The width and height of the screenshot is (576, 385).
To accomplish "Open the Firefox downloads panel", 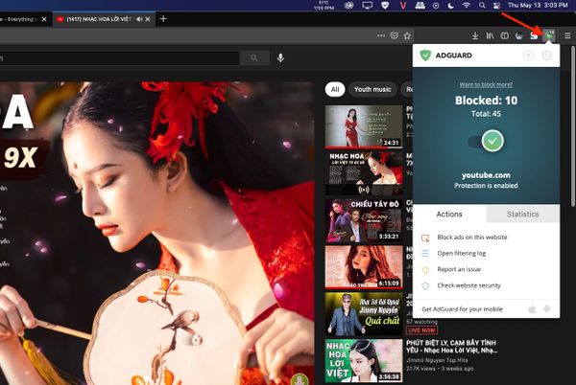I will coord(475,35).
